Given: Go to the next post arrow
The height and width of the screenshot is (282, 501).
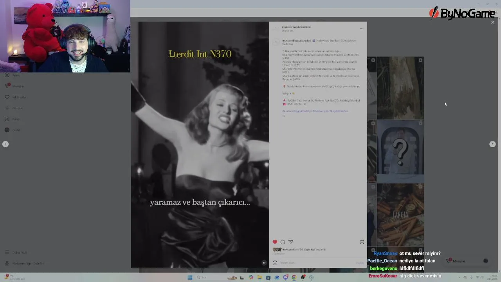Looking at the screenshot, I should tap(492, 144).
